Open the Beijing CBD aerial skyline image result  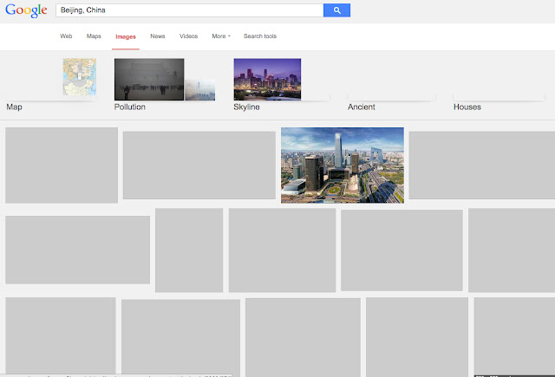click(343, 166)
